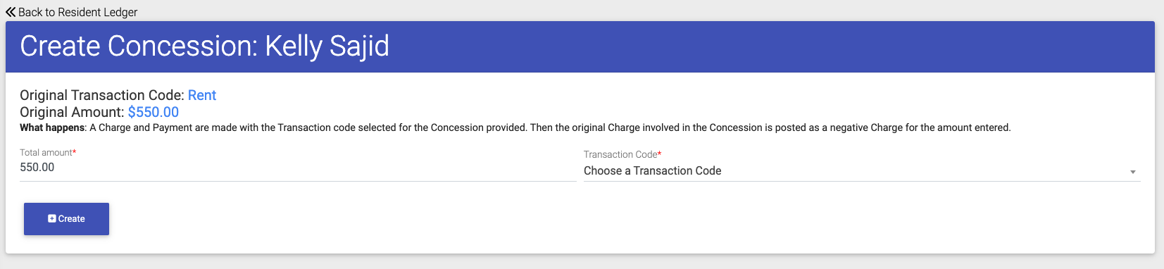Click the $550.00 original amount value
Screen dimensions: 1164x269
click(x=154, y=112)
